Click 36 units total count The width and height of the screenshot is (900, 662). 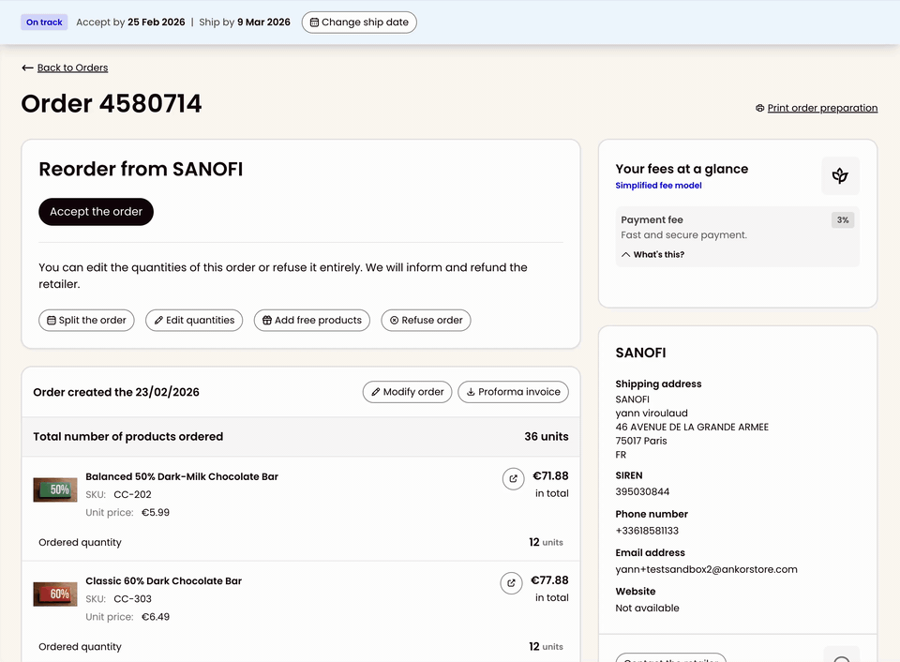click(x=547, y=437)
